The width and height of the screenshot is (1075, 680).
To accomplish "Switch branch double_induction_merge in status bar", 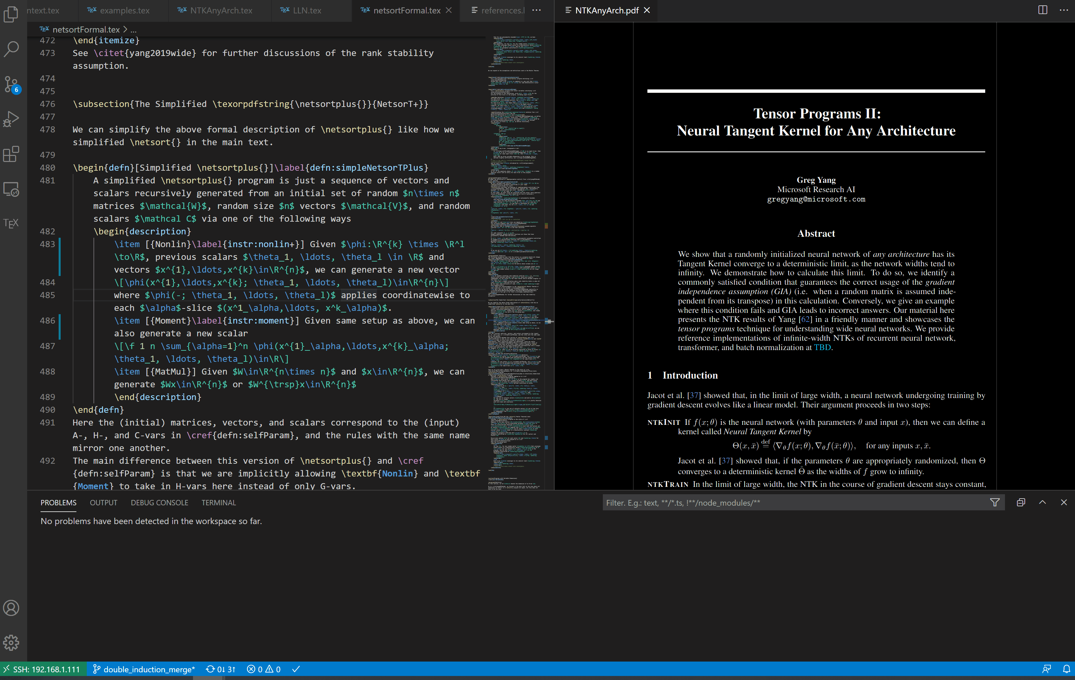I will click(144, 669).
